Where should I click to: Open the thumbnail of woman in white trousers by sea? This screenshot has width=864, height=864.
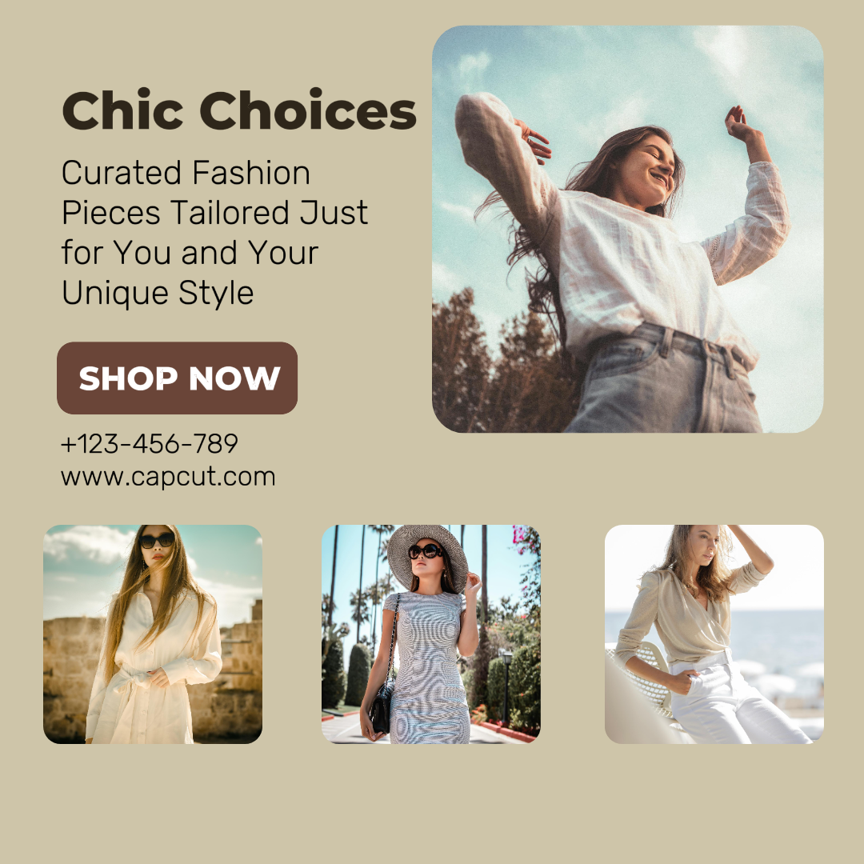tap(714, 634)
